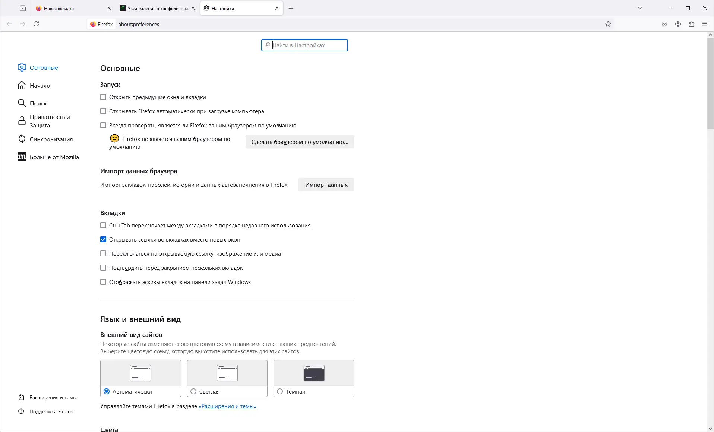Close the Новая вкладка tab

point(109,8)
